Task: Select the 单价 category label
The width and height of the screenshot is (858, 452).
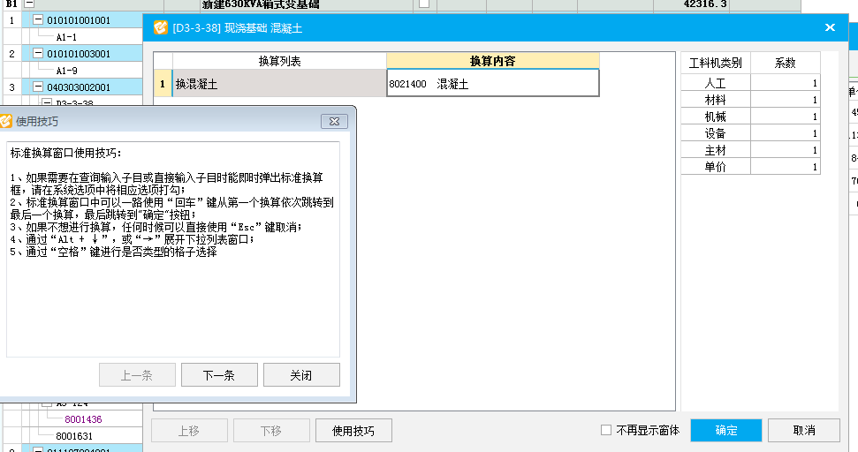Action: (x=715, y=167)
